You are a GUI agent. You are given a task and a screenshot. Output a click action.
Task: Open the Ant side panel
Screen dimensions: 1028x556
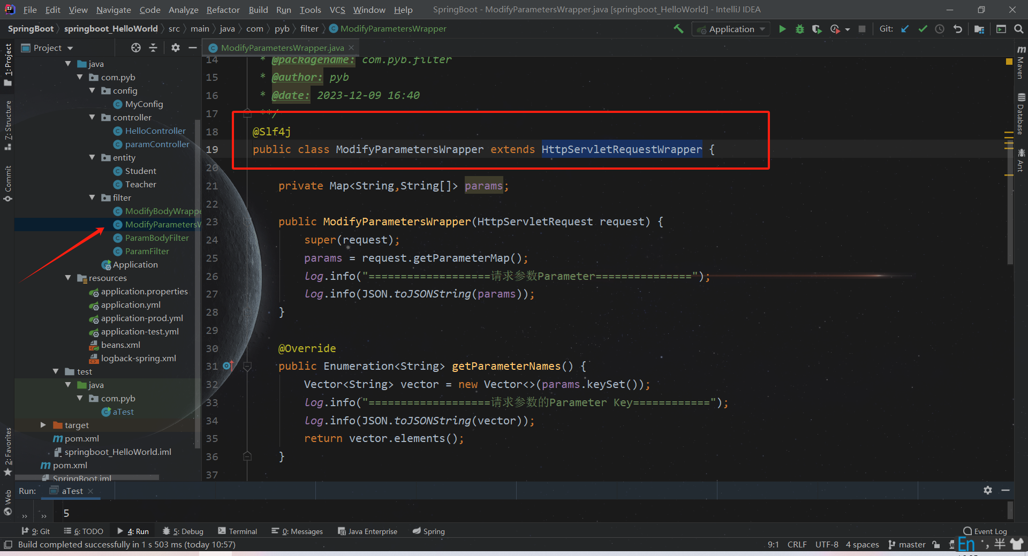click(1021, 161)
